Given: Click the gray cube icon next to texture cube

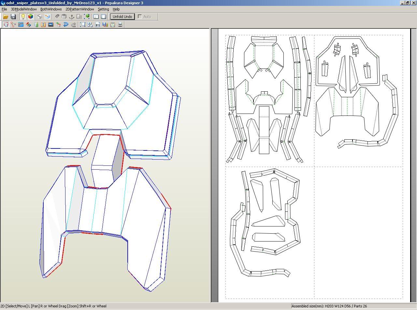Looking at the screenshot, I should (x=40, y=17).
